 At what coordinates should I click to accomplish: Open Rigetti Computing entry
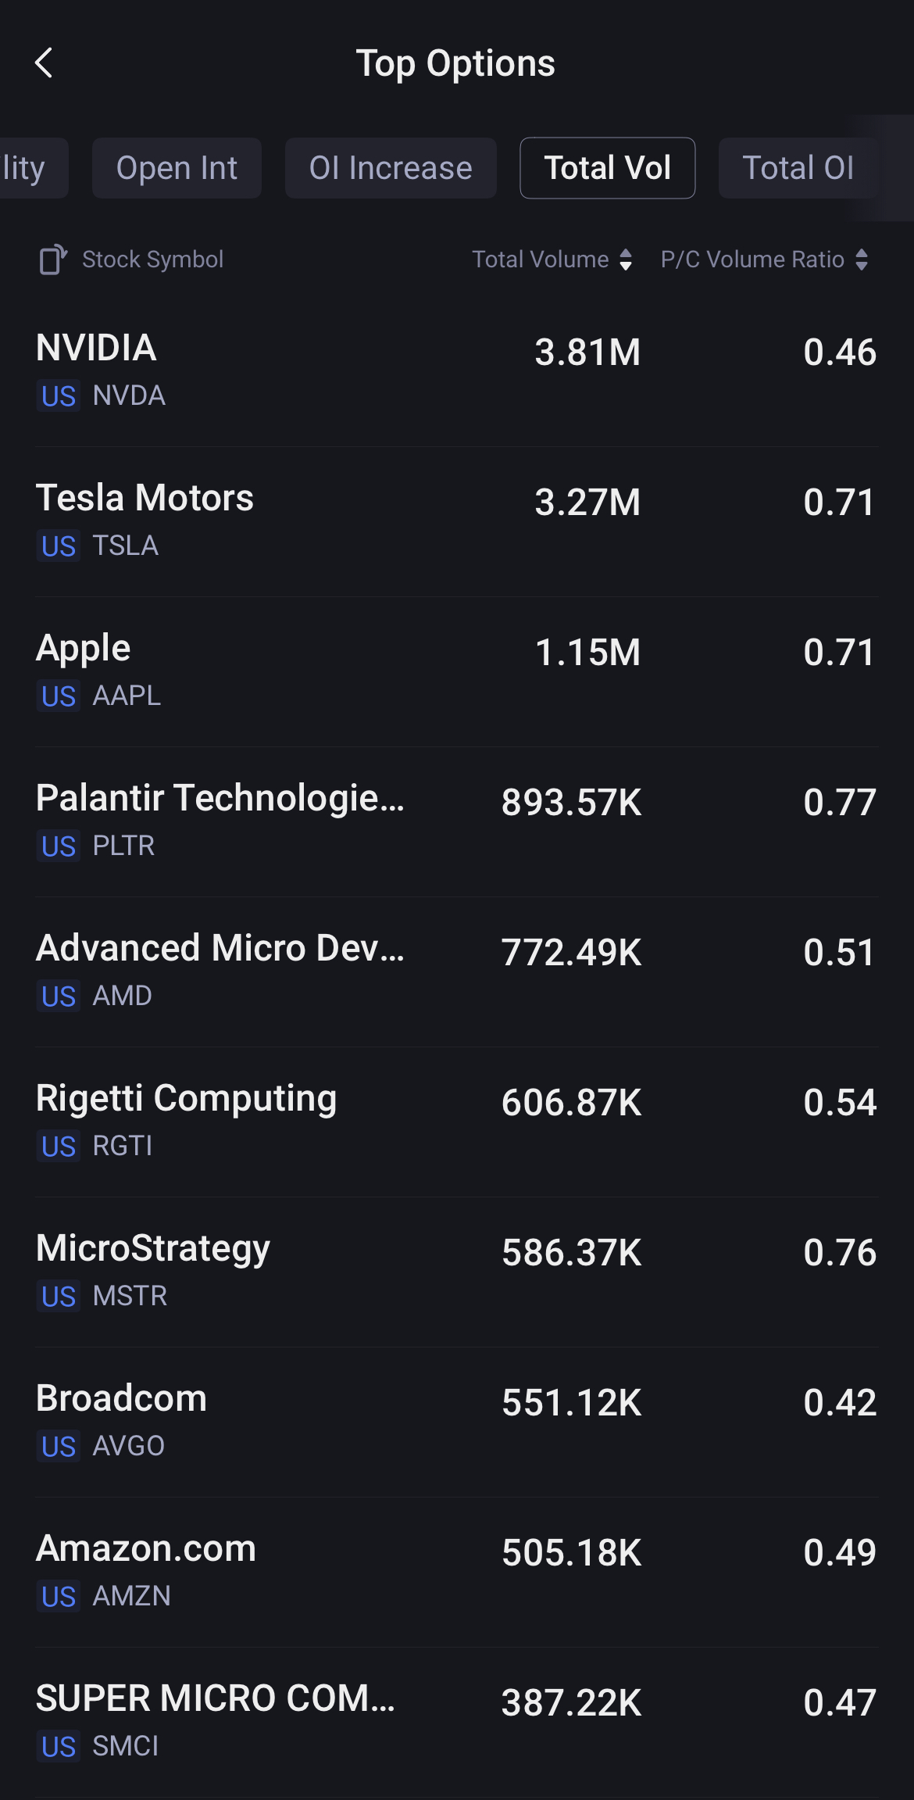[x=456, y=1121]
